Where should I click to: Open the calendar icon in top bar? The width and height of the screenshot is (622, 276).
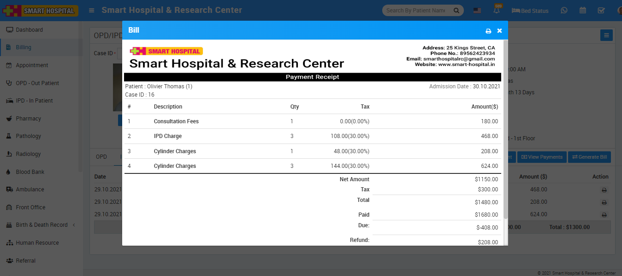tap(583, 11)
